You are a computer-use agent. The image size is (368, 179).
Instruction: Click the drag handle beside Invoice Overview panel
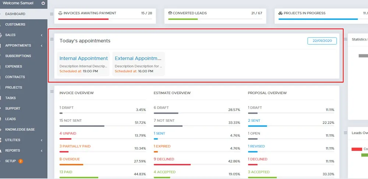(x=52, y=91)
